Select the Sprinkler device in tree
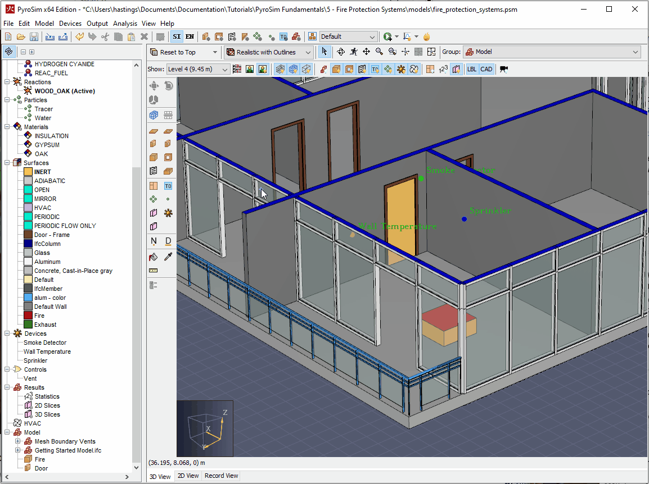The height and width of the screenshot is (484, 649). coord(35,360)
